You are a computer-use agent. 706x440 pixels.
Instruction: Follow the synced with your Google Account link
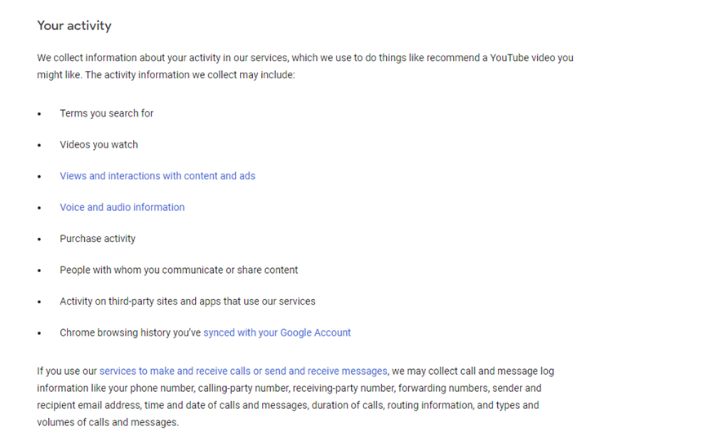277,332
